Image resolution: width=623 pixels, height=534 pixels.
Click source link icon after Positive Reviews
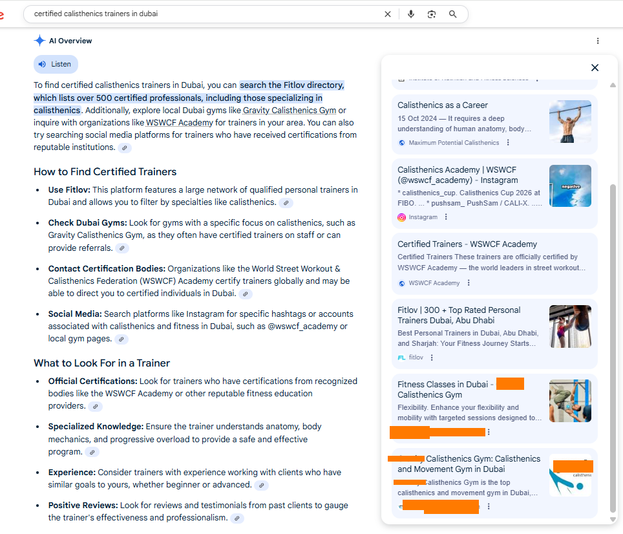237,518
